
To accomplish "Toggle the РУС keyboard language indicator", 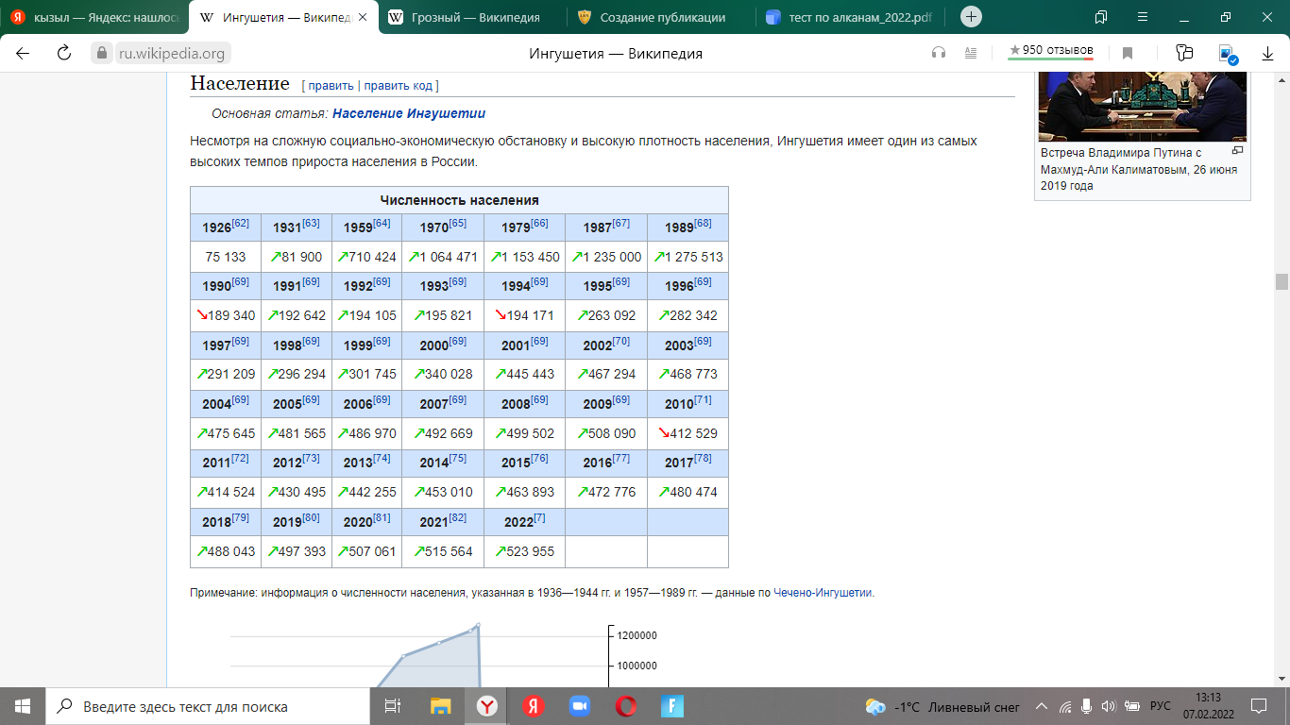I will point(1160,706).
